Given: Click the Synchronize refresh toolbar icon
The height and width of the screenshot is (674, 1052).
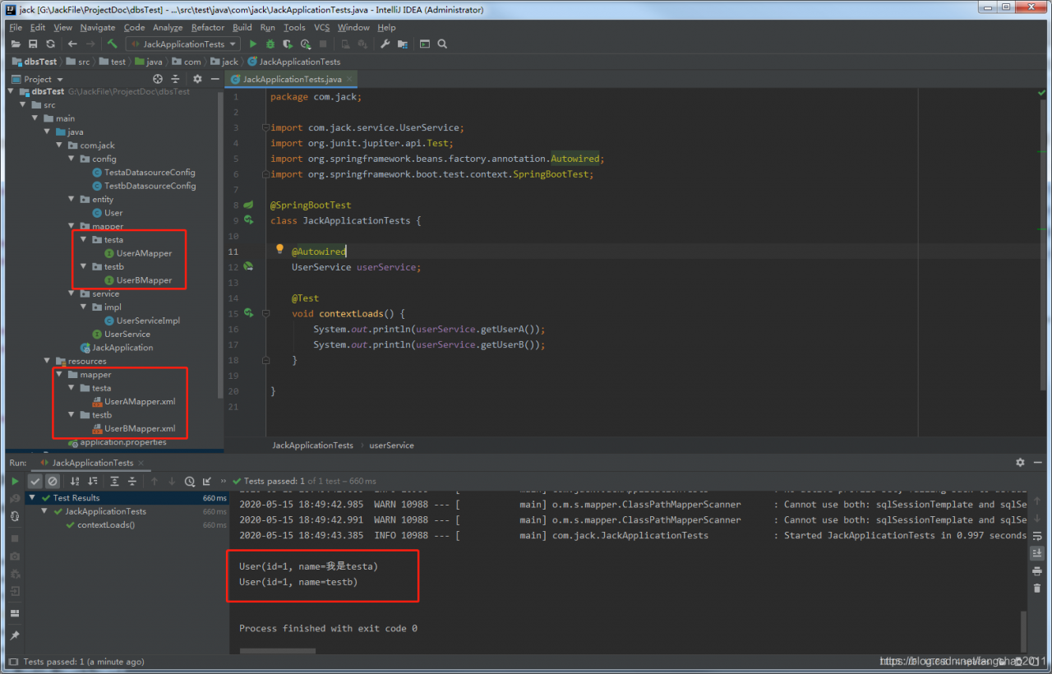Looking at the screenshot, I should 50,44.
